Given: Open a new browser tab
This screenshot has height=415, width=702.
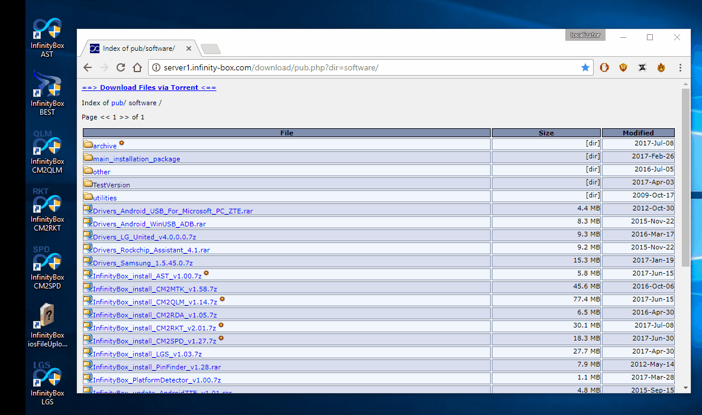Looking at the screenshot, I should pyautogui.click(x=210, y=48).
